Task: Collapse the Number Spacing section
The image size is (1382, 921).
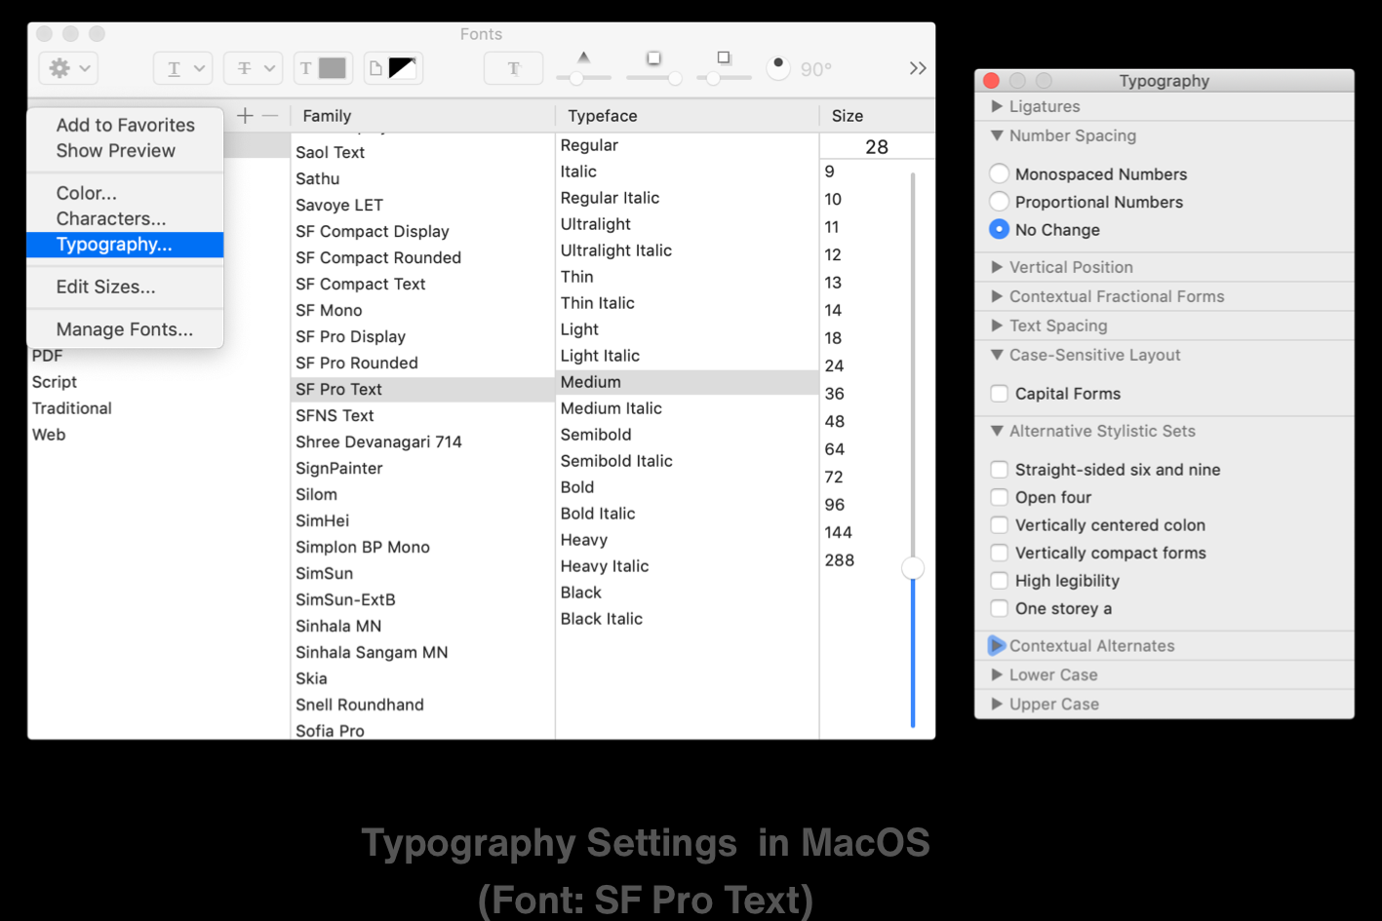Action: (997, 135)
